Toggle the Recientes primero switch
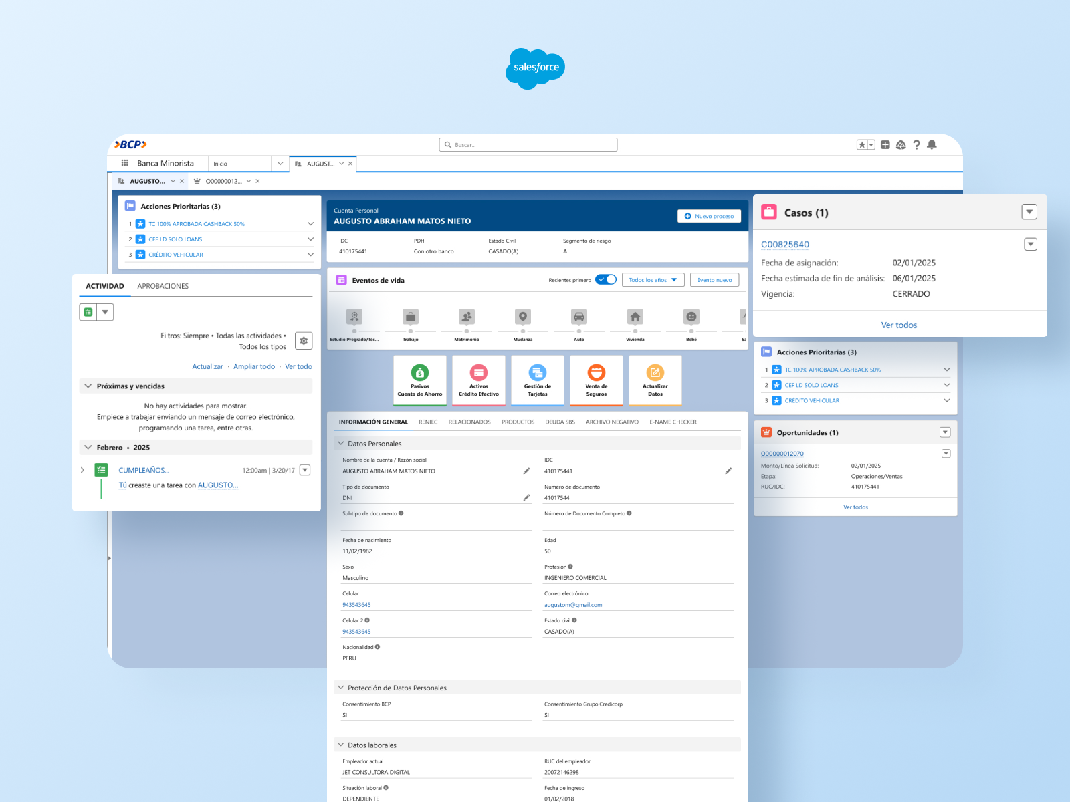The width and height of the screenshot is (1070, 802). point(606,280)
